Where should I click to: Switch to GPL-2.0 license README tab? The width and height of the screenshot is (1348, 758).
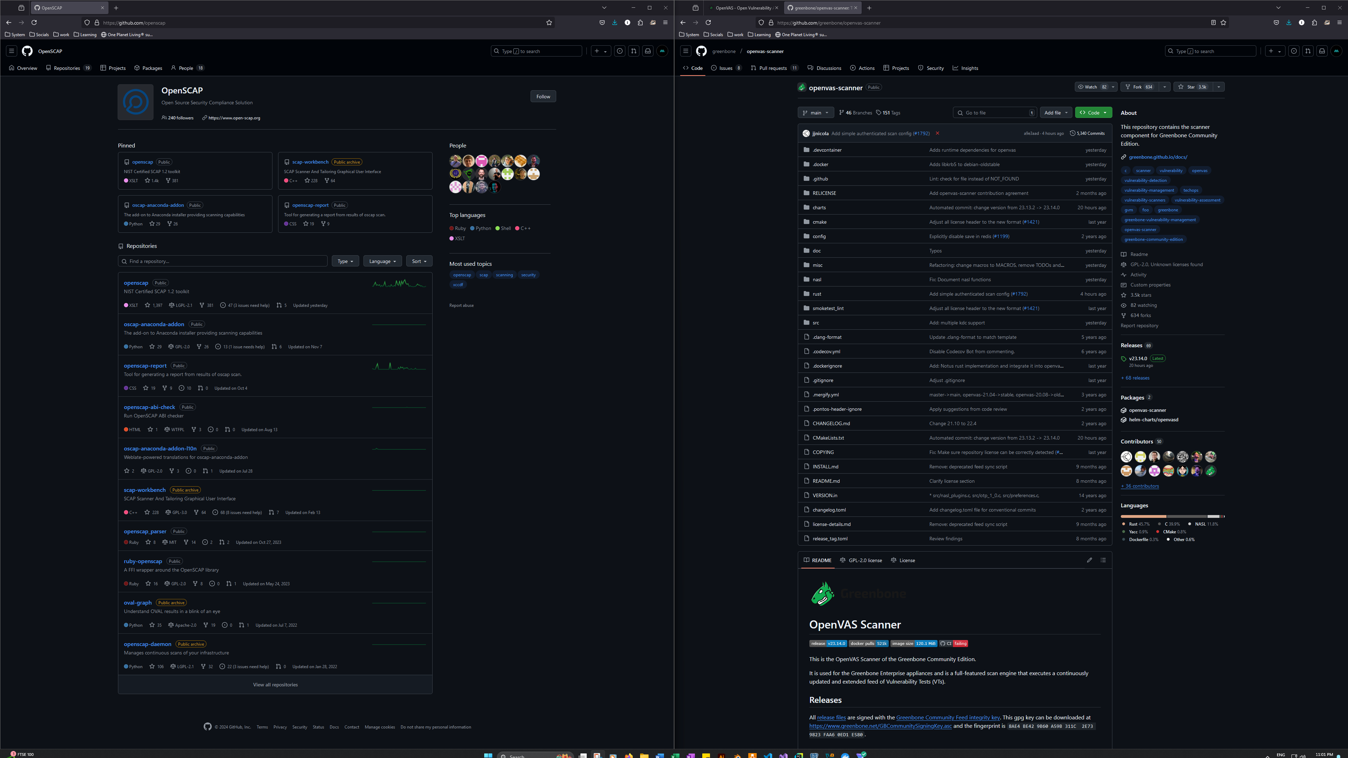[x=861, y=560]
